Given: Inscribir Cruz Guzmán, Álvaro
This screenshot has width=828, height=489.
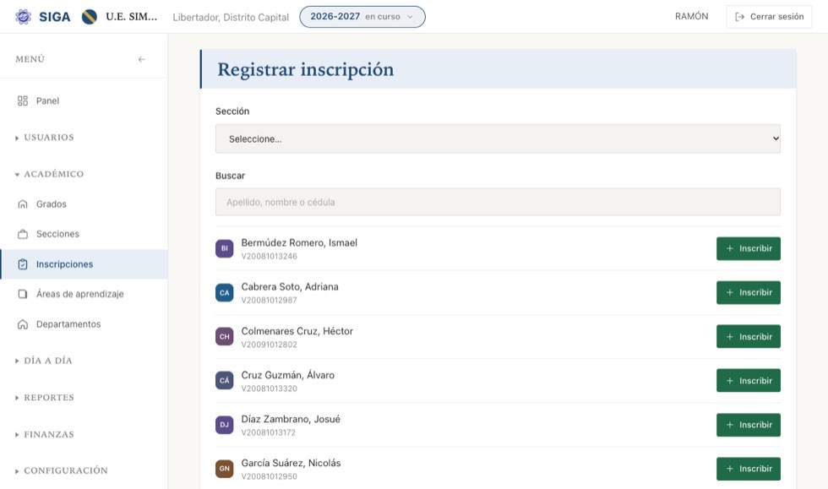Looking at the screenshot, I should 749,381.
